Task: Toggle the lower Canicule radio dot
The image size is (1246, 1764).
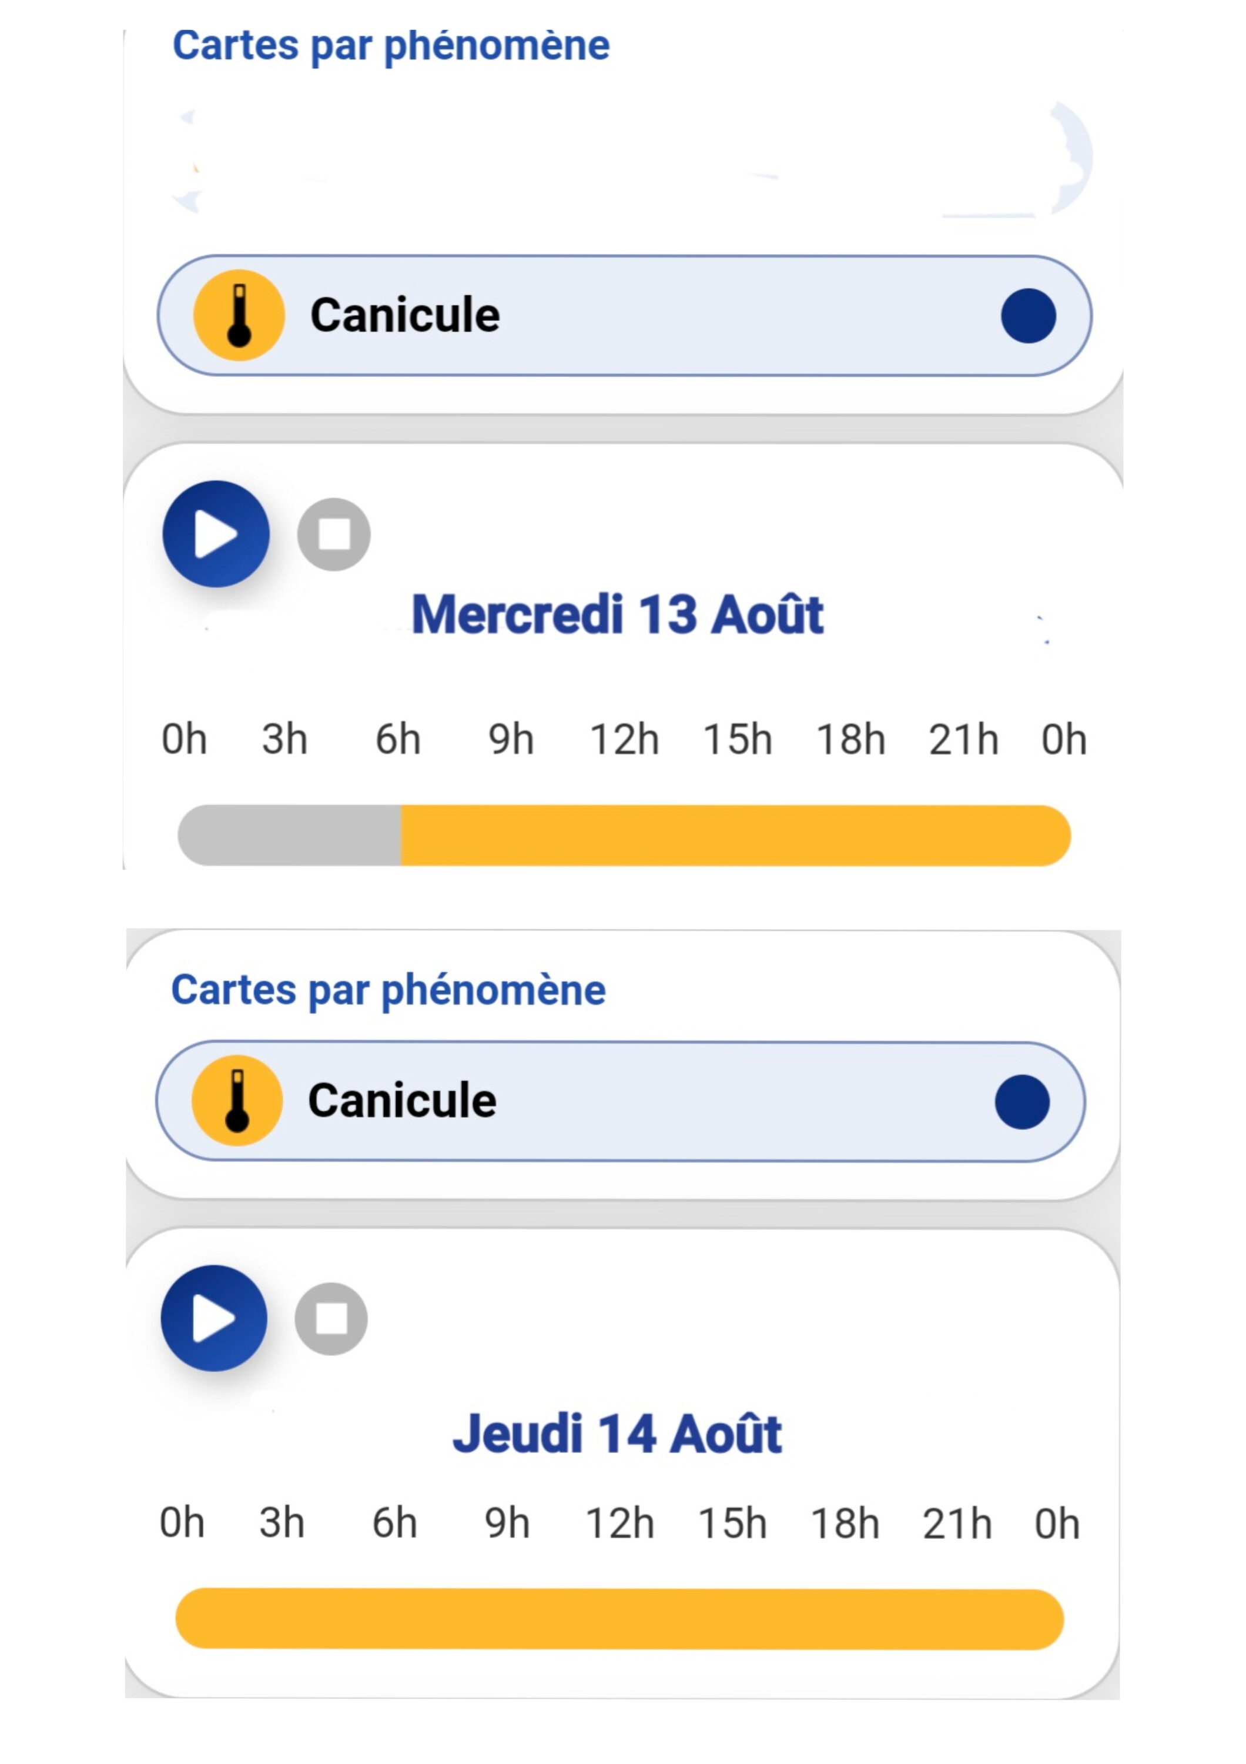Action: click(x=1022, y=1102)
